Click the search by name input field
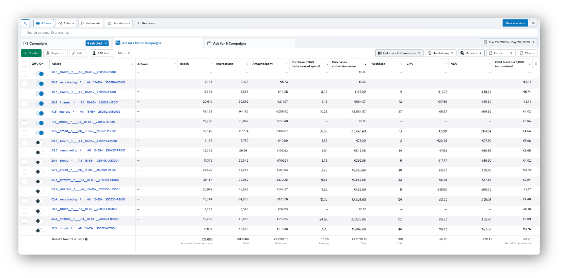 (x=136, y=33)
